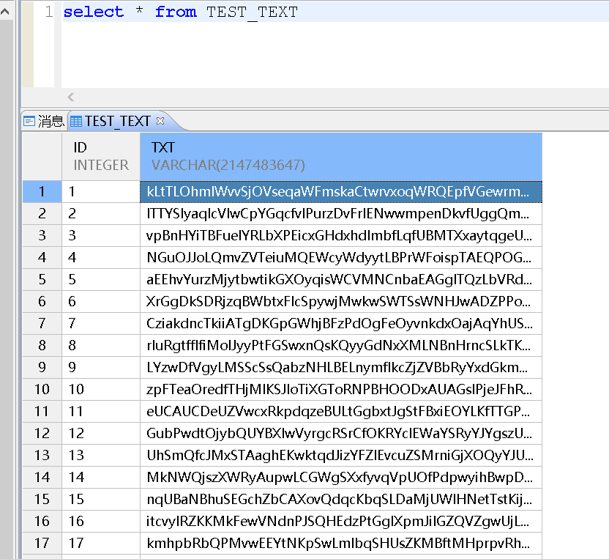Click TXT cell starting with MkNWQjsz

pos(340,478)
